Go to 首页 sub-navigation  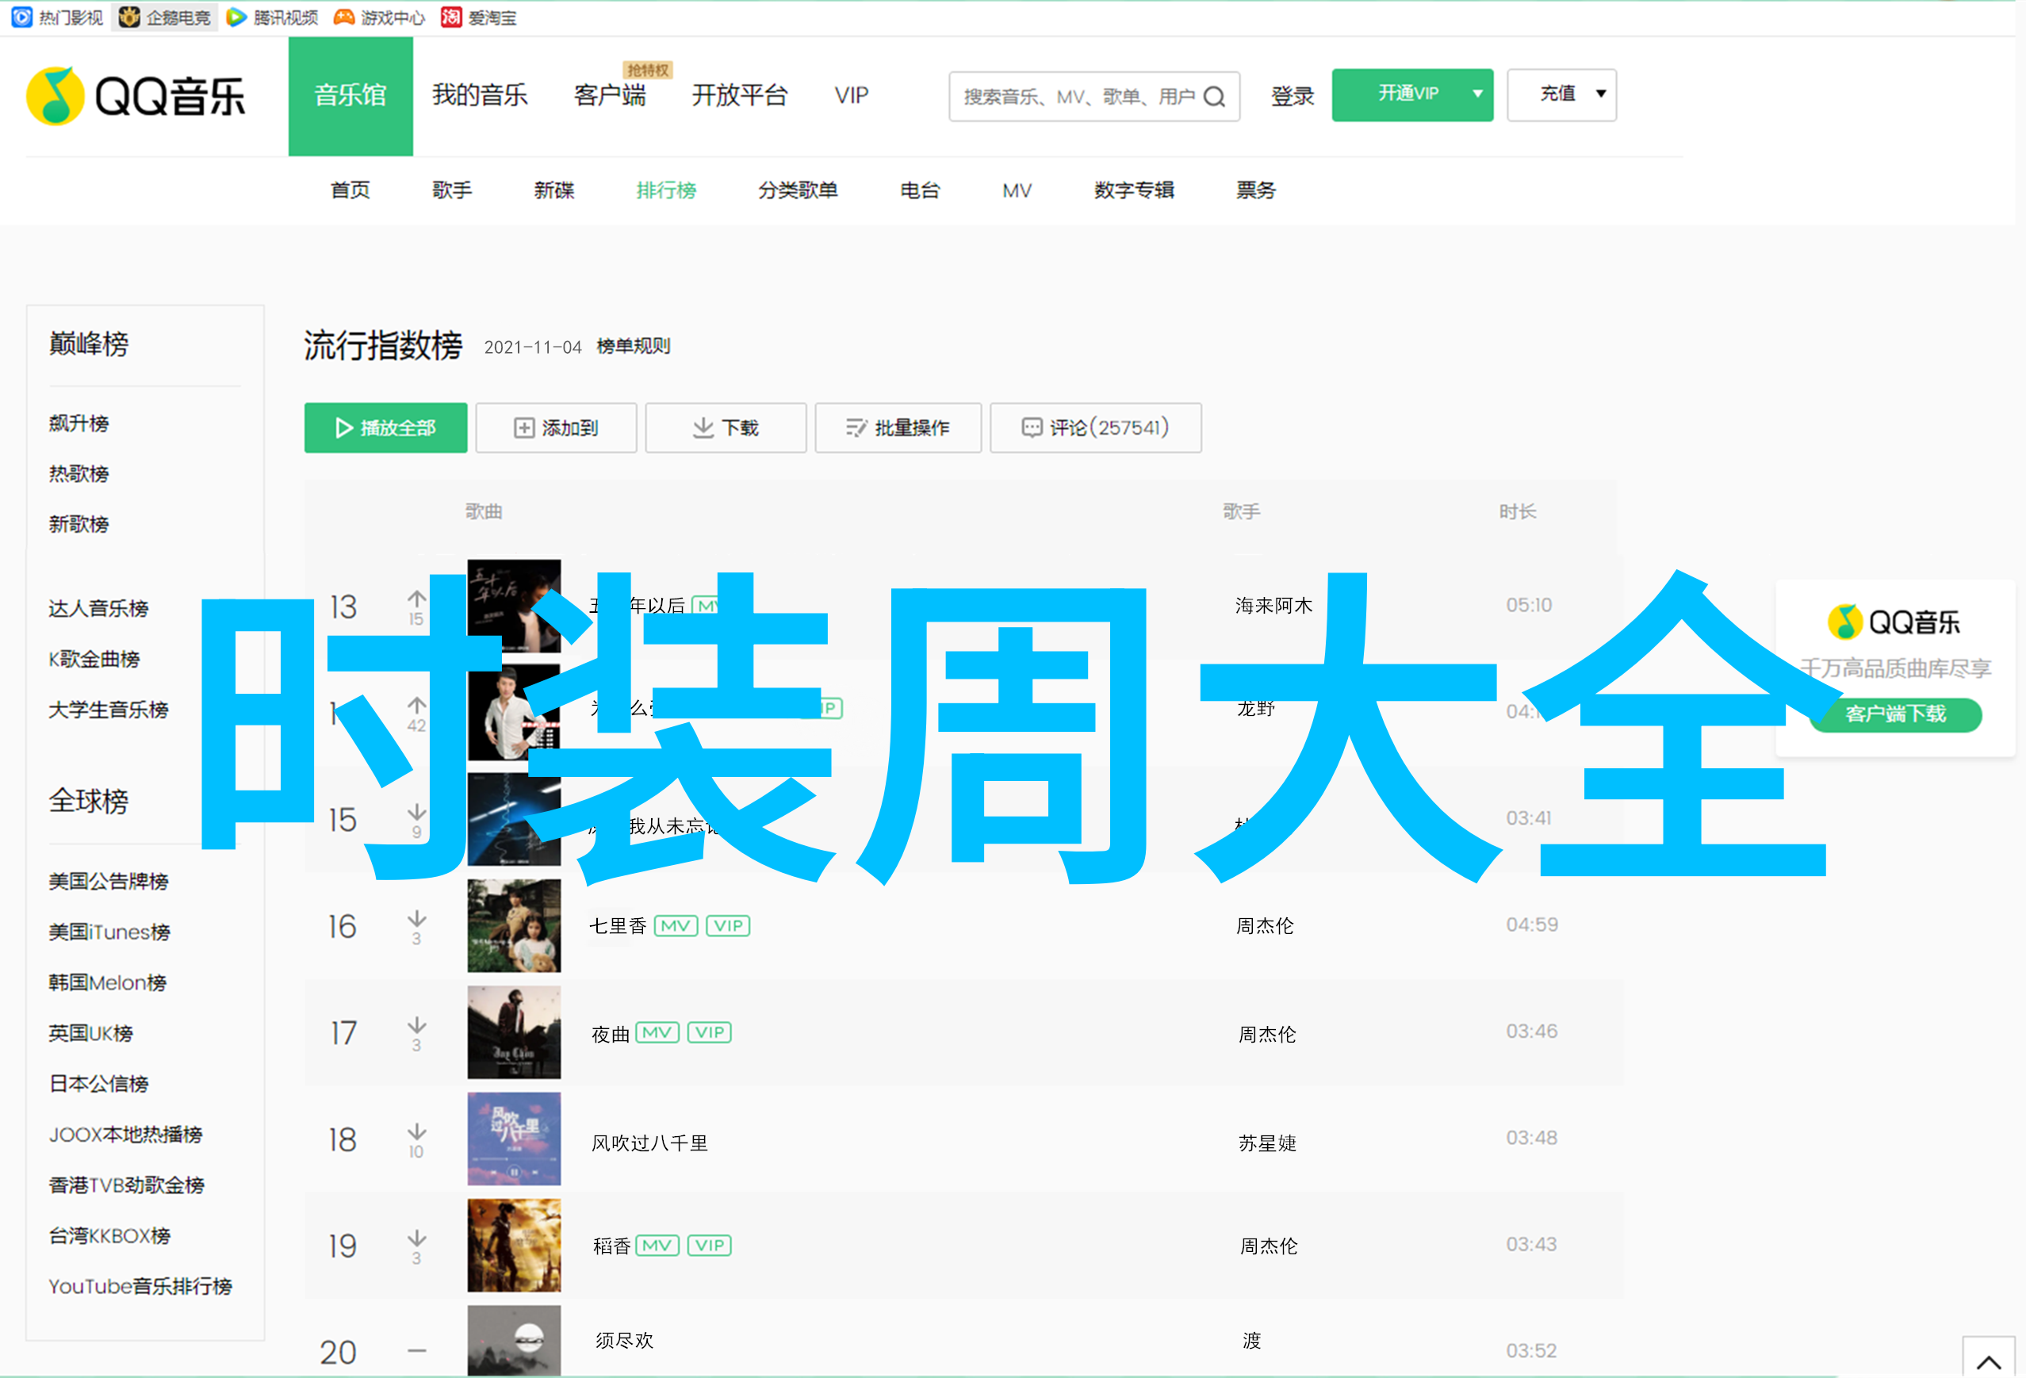[350, 190]
